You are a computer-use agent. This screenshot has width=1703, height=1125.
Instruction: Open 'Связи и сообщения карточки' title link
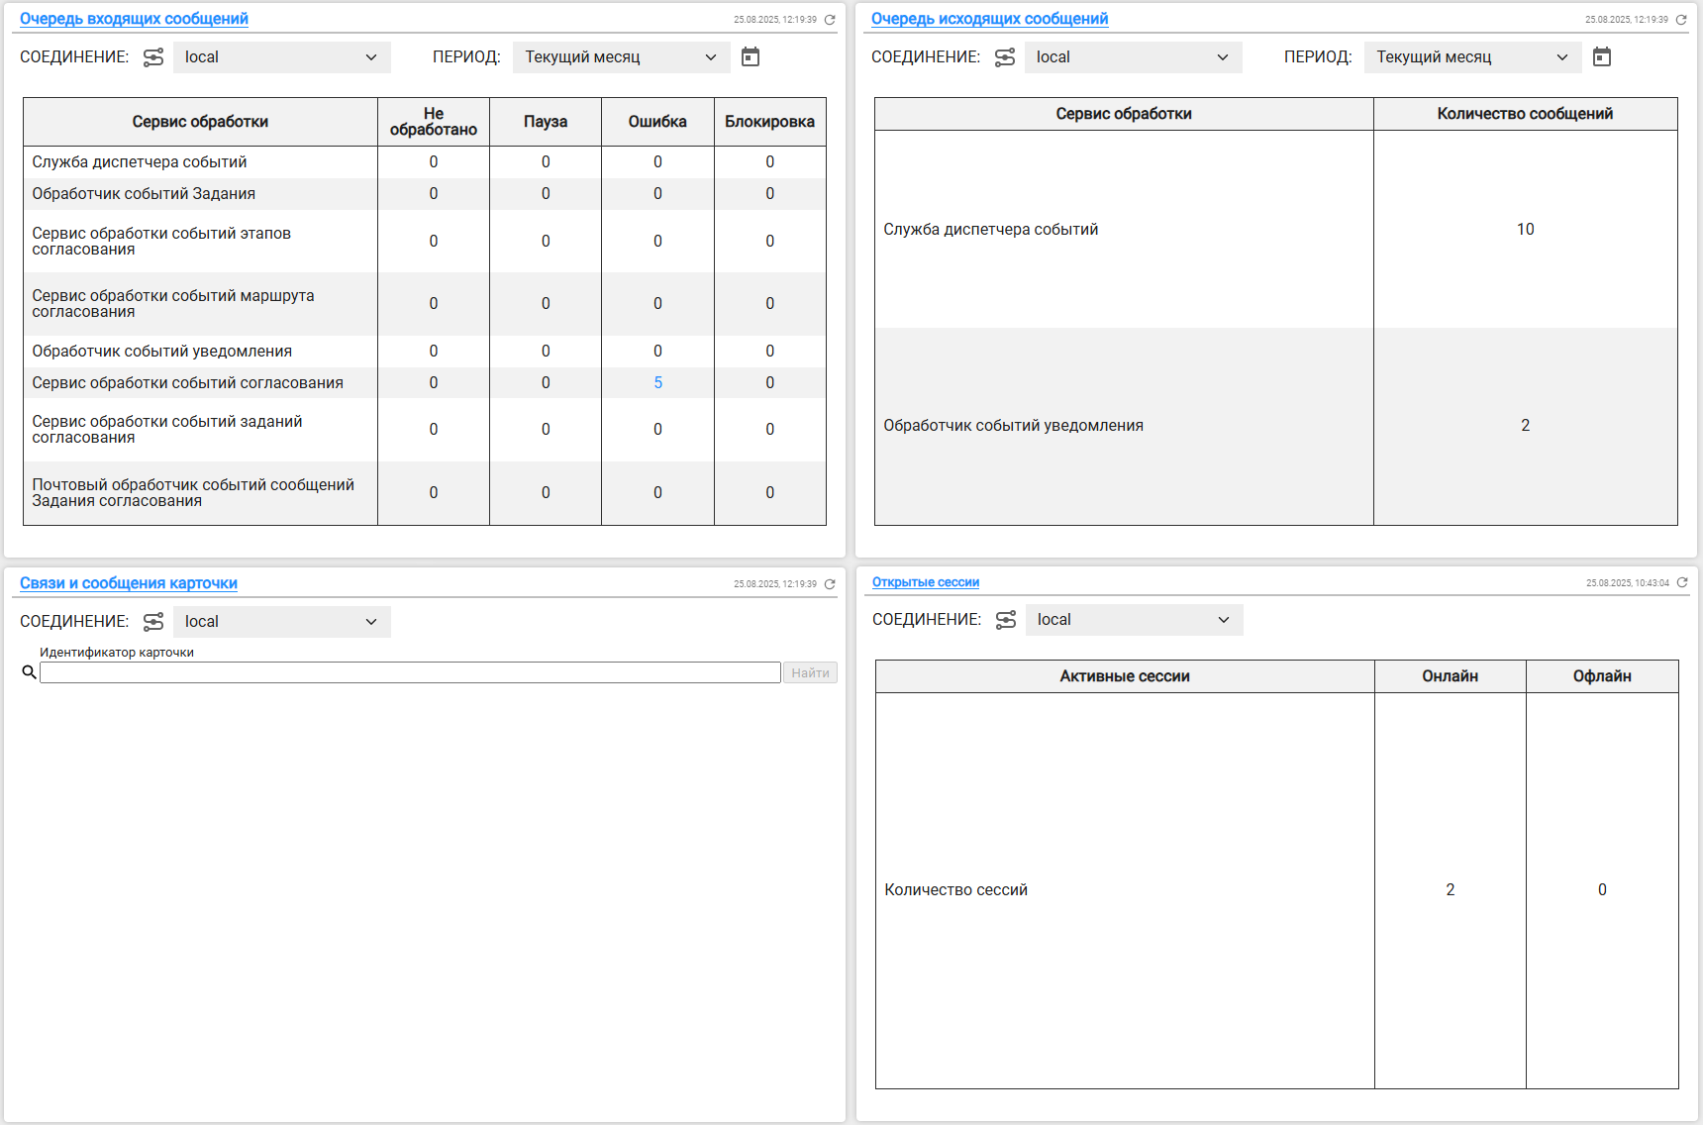tap(129, 583)
